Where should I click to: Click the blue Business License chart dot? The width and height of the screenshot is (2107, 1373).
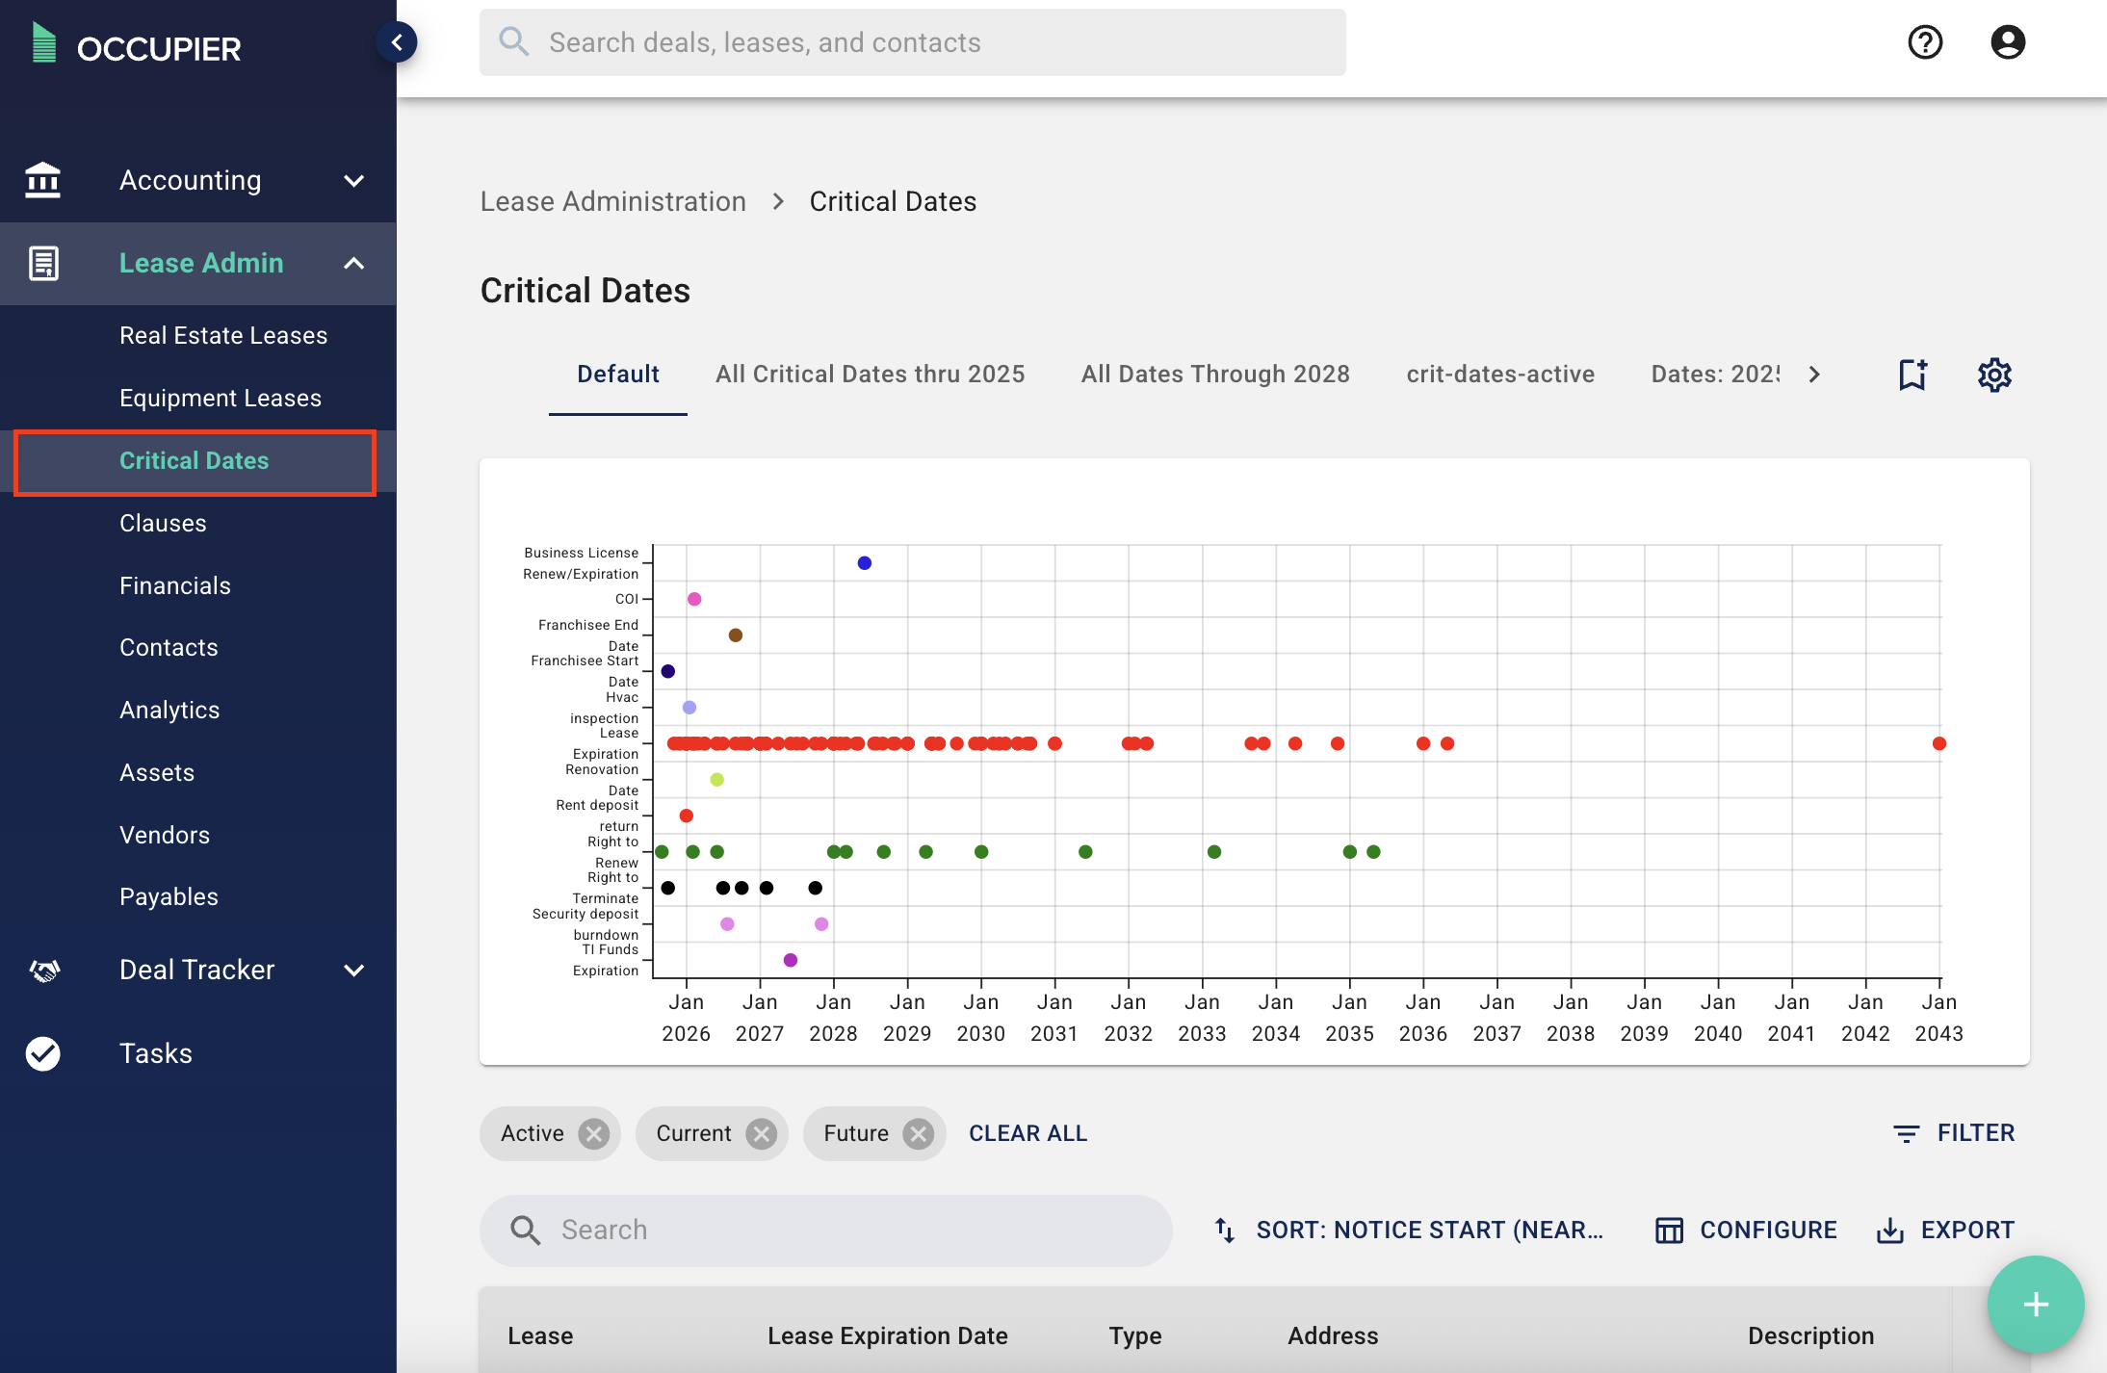tap(865, 563)
